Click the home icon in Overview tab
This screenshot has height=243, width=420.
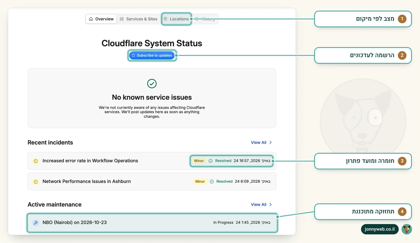coord(91,19)
